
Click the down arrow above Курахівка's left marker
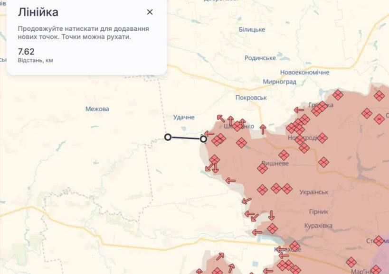pos(271,214)
